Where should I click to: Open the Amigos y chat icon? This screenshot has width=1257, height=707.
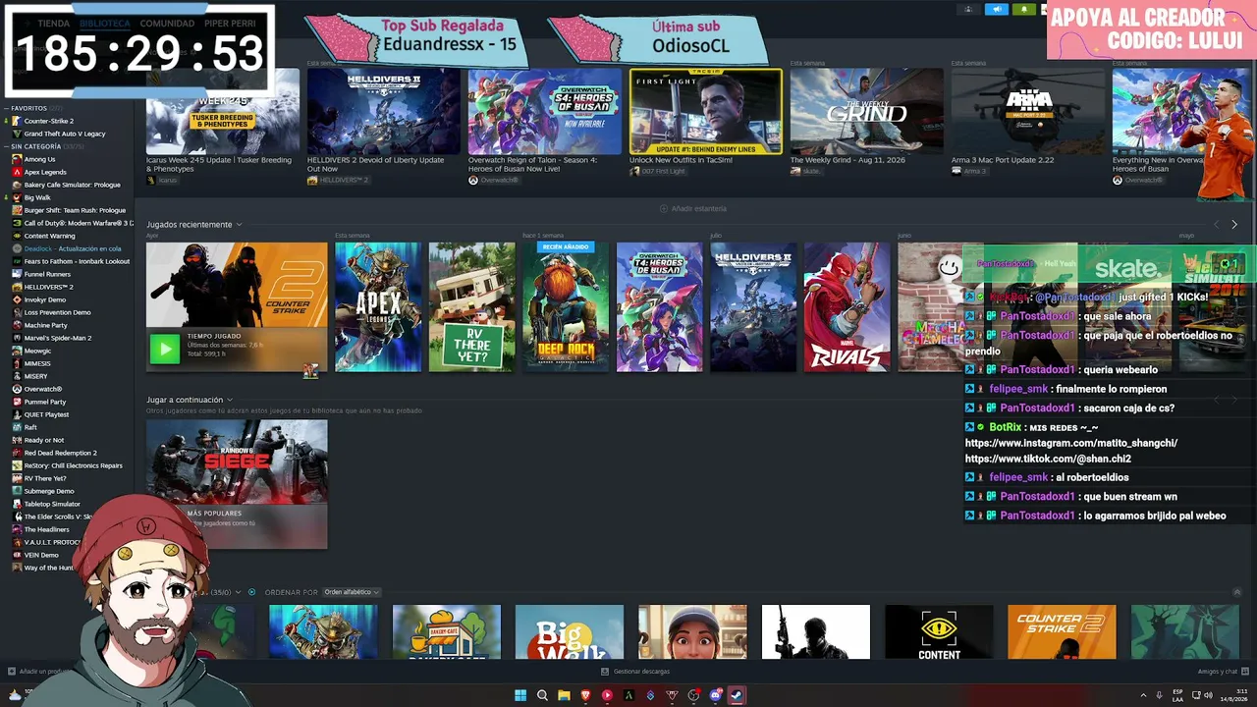point(1246,672)
